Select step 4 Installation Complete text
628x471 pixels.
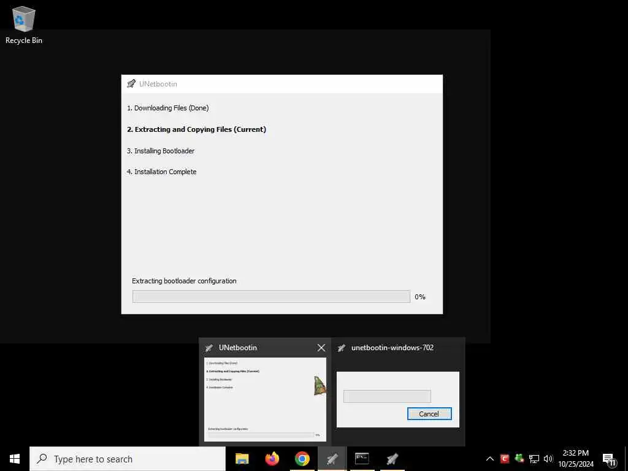pyautogui.click(x=162, y=172)
